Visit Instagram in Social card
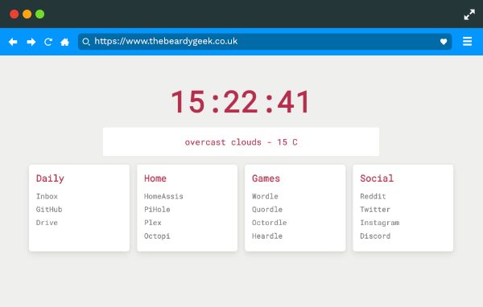This screenshot has width=483, height=307. pos(380,223)
